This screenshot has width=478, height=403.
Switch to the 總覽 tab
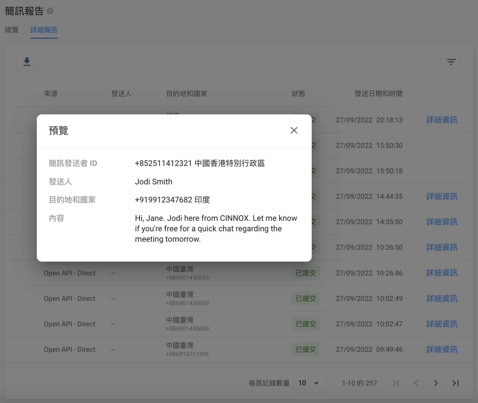click(x=12, y=30)
